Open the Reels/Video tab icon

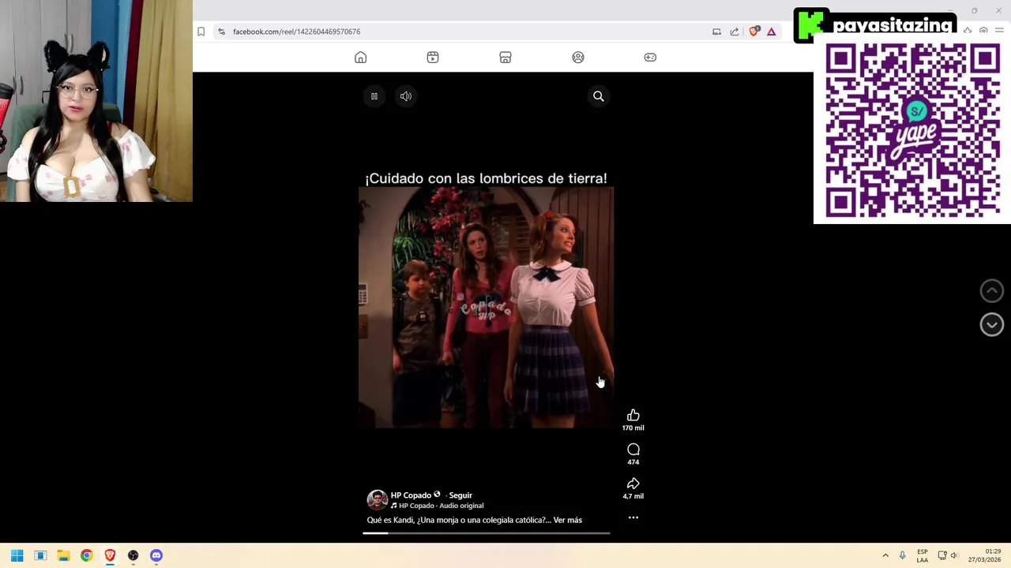pyautogui.click(x=433, y=58)
